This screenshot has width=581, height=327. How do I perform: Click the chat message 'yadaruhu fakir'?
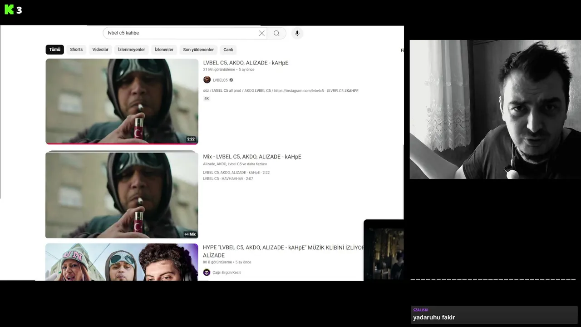434,317
